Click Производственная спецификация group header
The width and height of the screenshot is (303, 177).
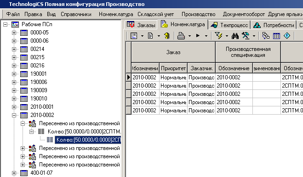[x=248, y=52]
